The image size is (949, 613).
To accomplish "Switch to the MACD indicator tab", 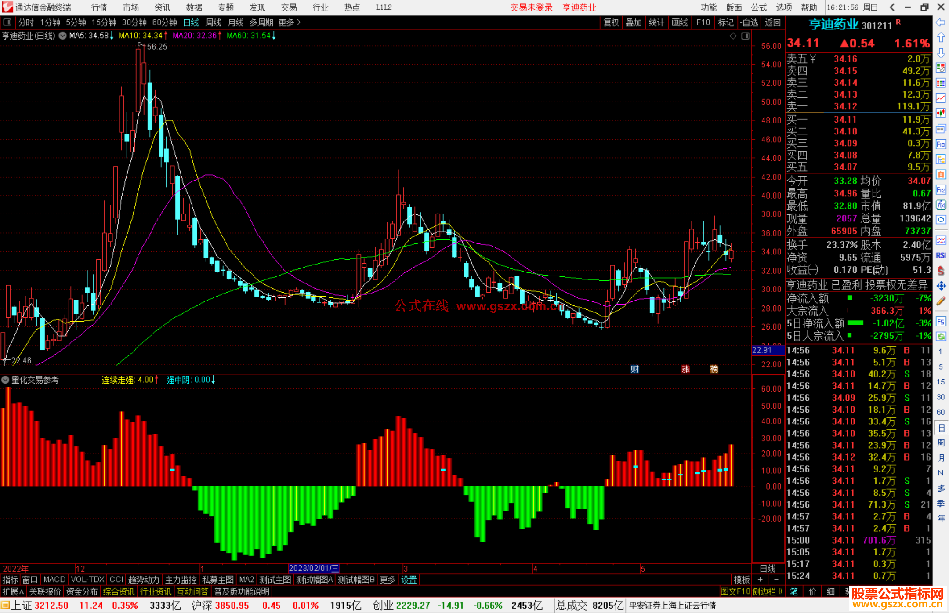I will tap(54, 580).
